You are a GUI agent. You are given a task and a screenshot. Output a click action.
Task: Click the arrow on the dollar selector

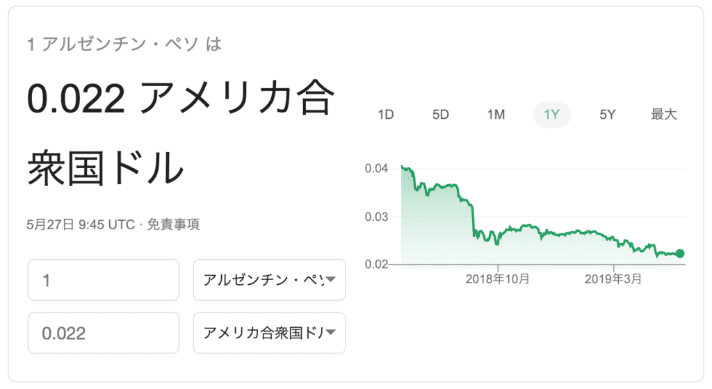[x=331, y=332]
